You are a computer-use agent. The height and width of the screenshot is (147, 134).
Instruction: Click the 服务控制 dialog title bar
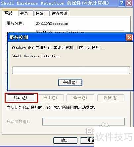pyautogui.click(x=67, y=38)
